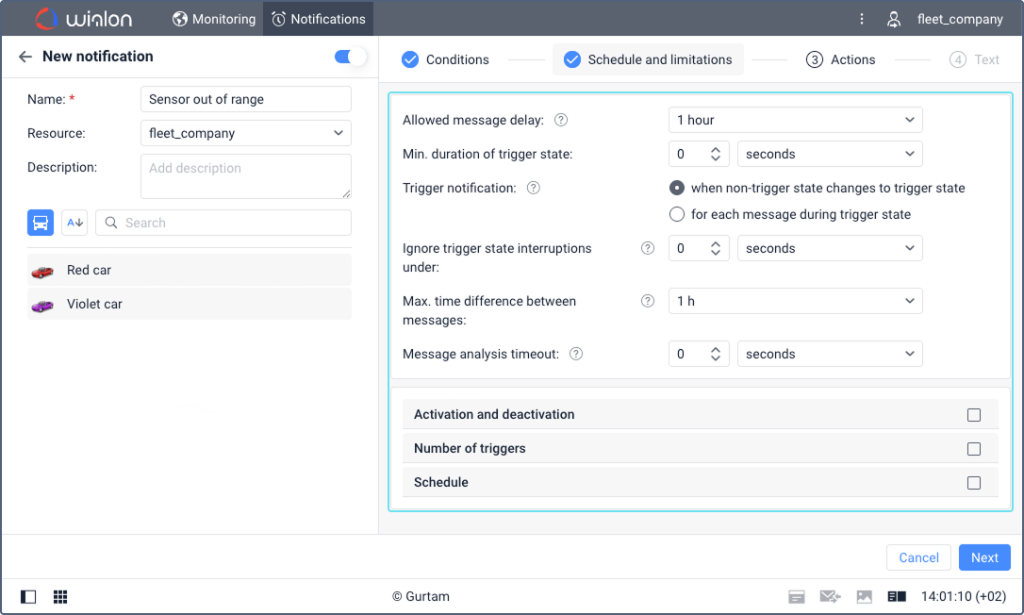Open the Allowed message delay dropdown
Viewport: 1024px width, 615px height.
(x=795, y=120)
